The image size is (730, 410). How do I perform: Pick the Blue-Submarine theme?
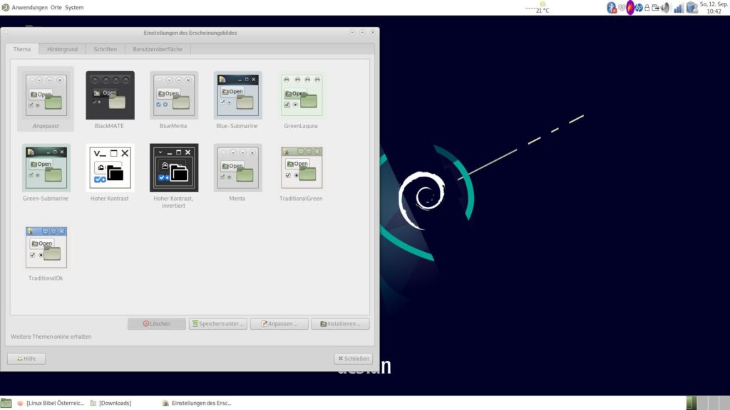click(x=237, y=95)
